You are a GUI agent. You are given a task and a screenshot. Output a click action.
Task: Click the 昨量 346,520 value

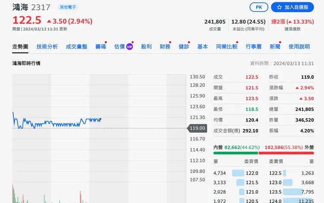coord(305,120)
